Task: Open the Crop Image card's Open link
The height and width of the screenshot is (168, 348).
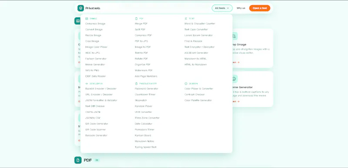Action: (235, 63)
